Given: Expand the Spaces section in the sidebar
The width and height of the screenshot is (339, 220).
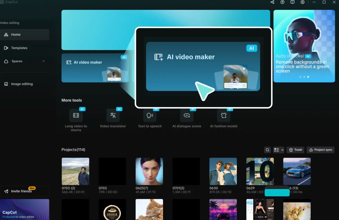Looking at the screenshot, I should [x=43, y=61].
